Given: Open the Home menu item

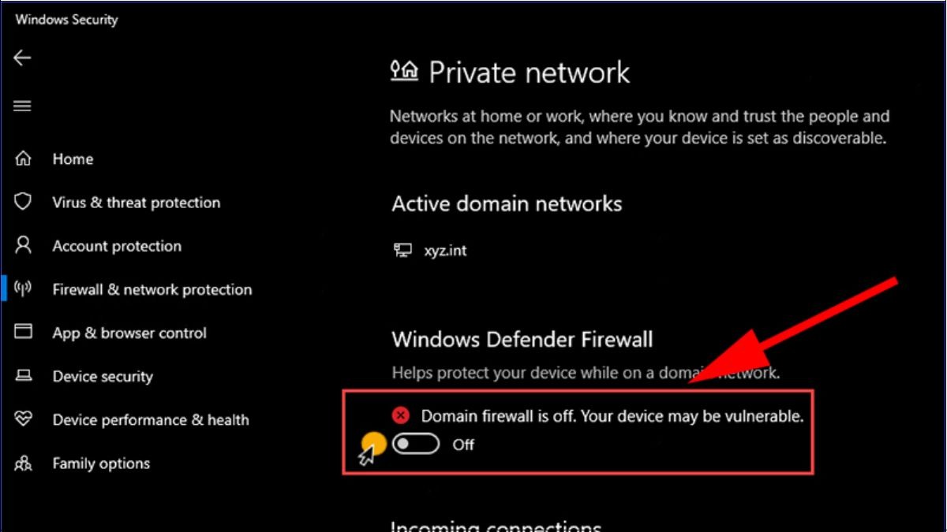Looking at the screenshot, I should point(73,159).
